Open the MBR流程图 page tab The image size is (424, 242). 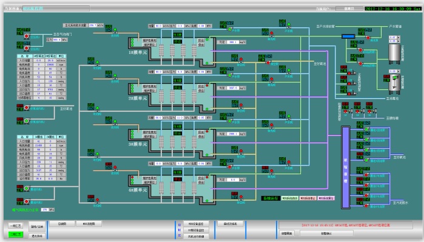pos(89,224)
